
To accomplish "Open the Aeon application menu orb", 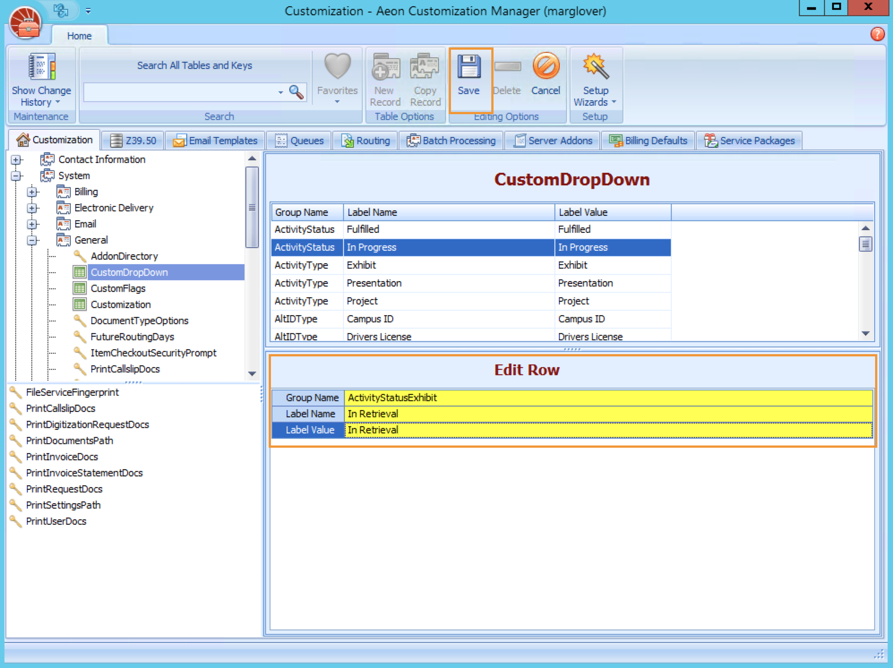I will coord(26,22).
